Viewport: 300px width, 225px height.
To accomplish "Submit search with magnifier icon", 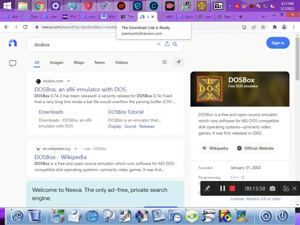I will pos(175,44).
